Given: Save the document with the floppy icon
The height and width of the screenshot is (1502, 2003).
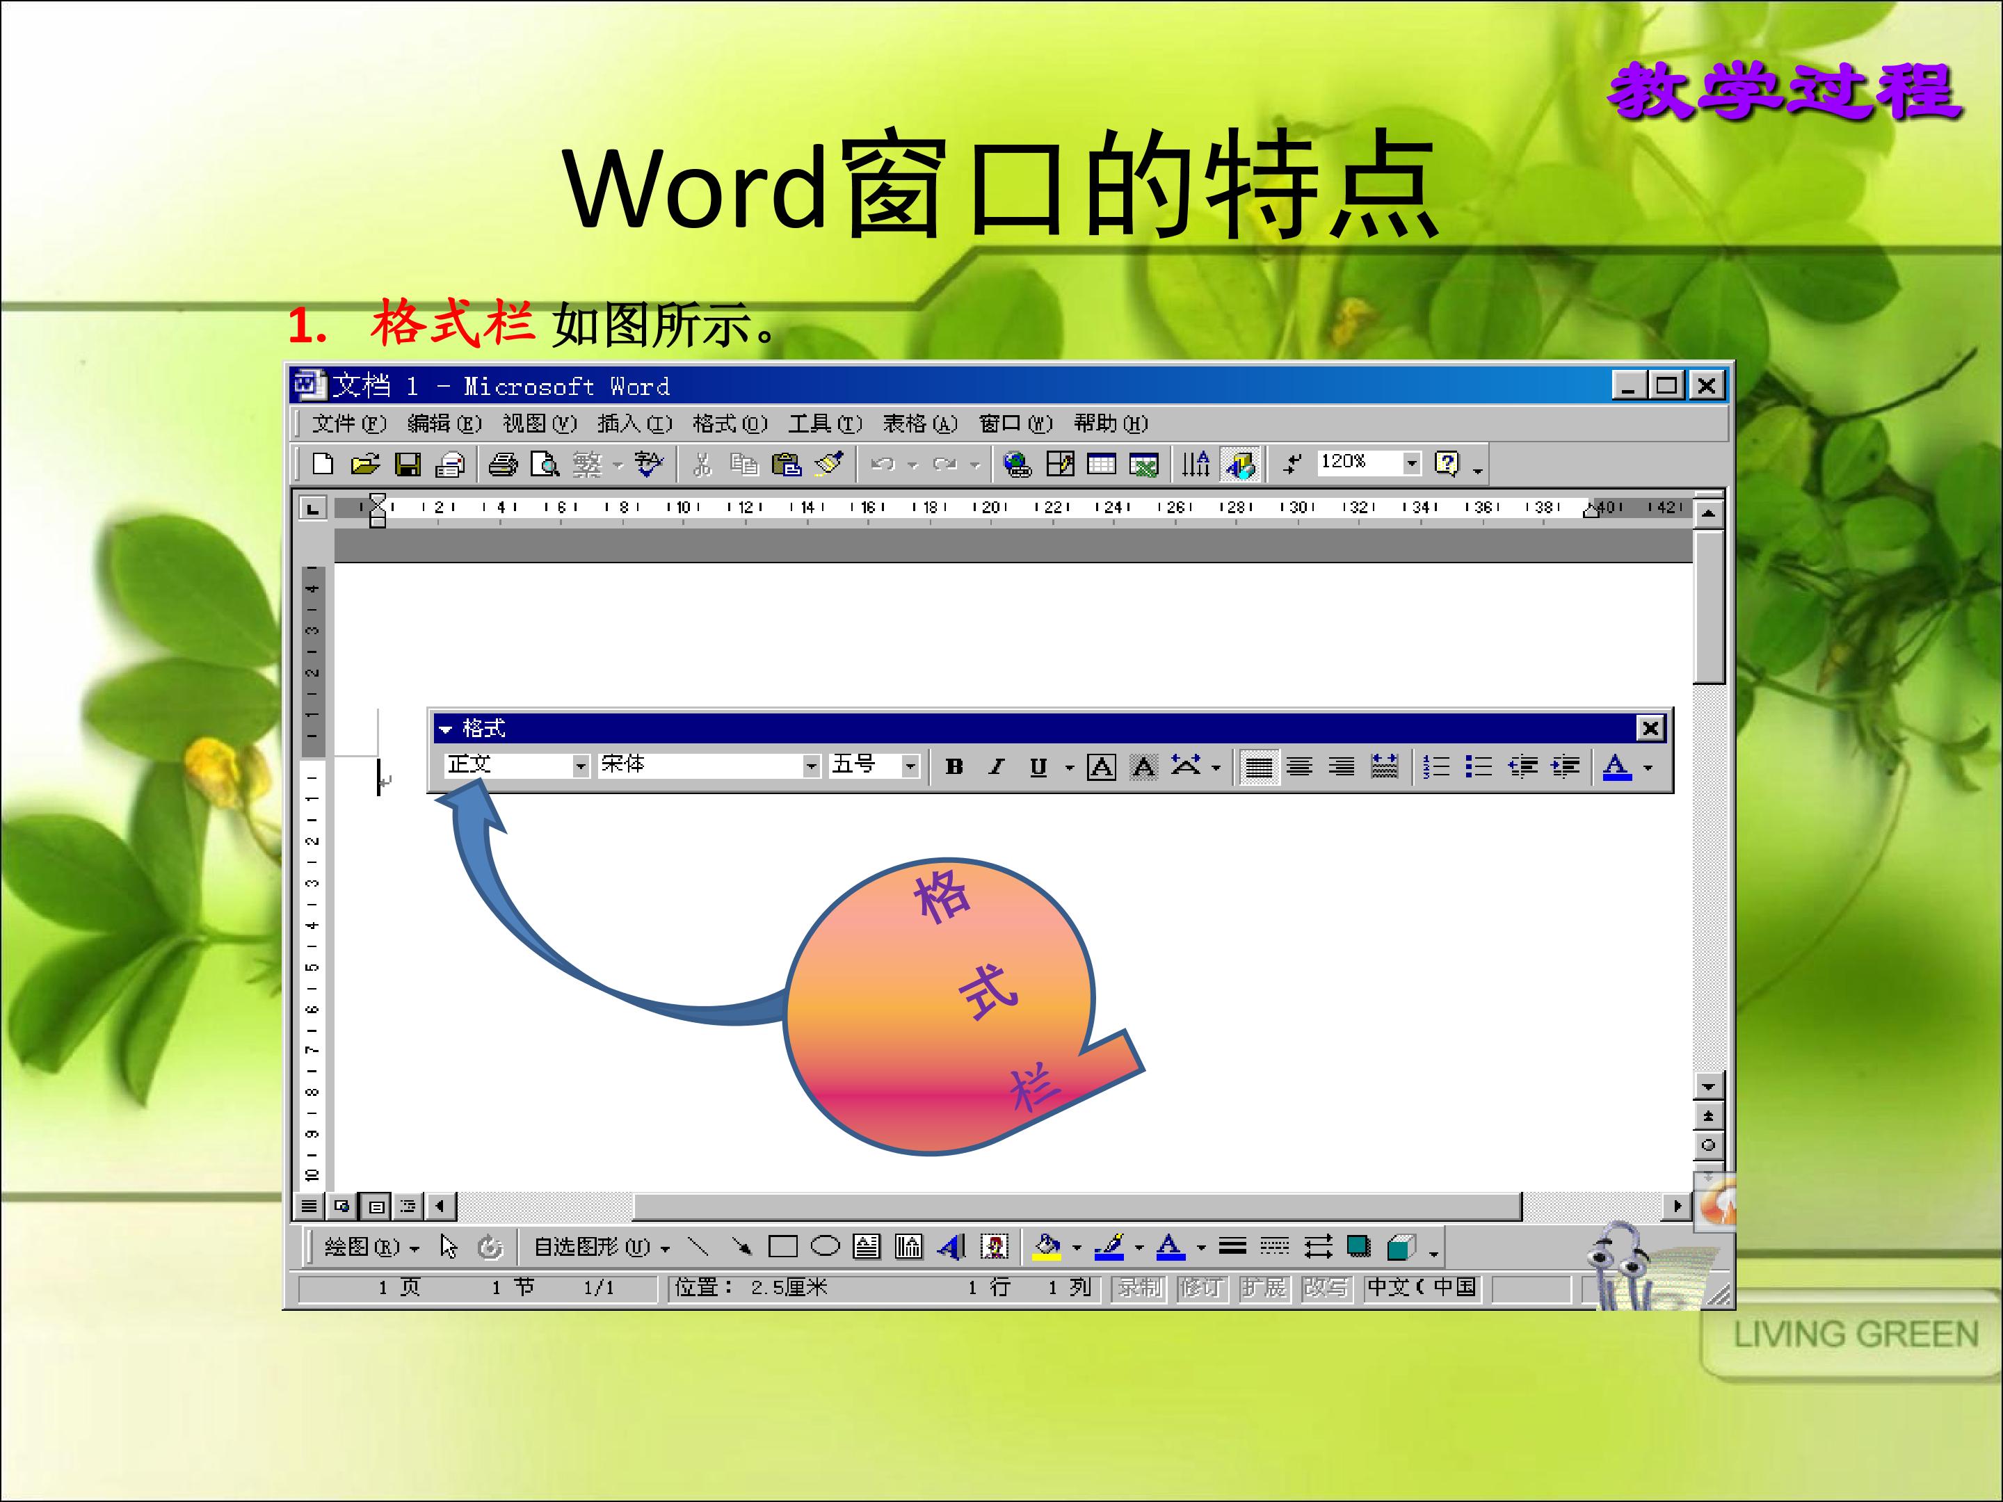Looking at the screenshot, I should (408, 465).
